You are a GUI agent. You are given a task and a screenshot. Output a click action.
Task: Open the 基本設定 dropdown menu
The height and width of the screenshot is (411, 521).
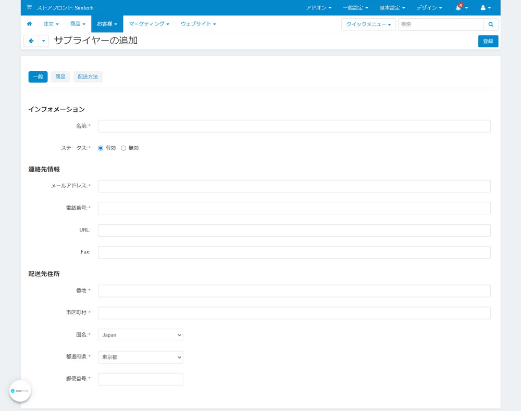[392, 8]
